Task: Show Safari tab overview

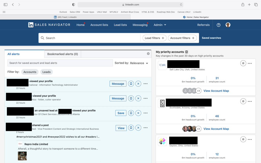Action: (x=256, y=5)
